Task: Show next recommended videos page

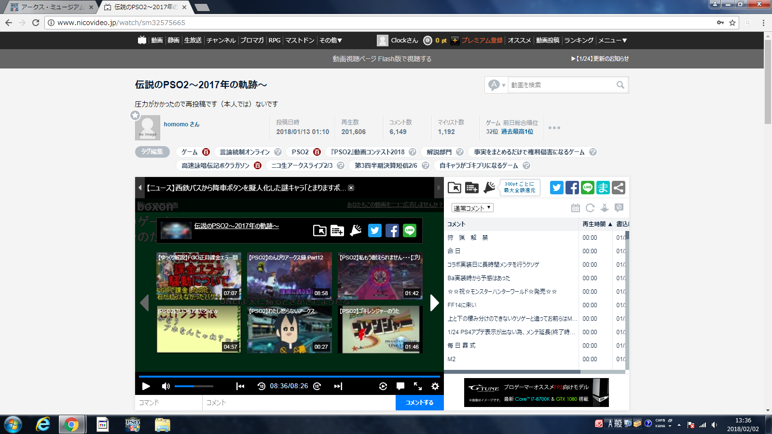Action: click(434, 303)
